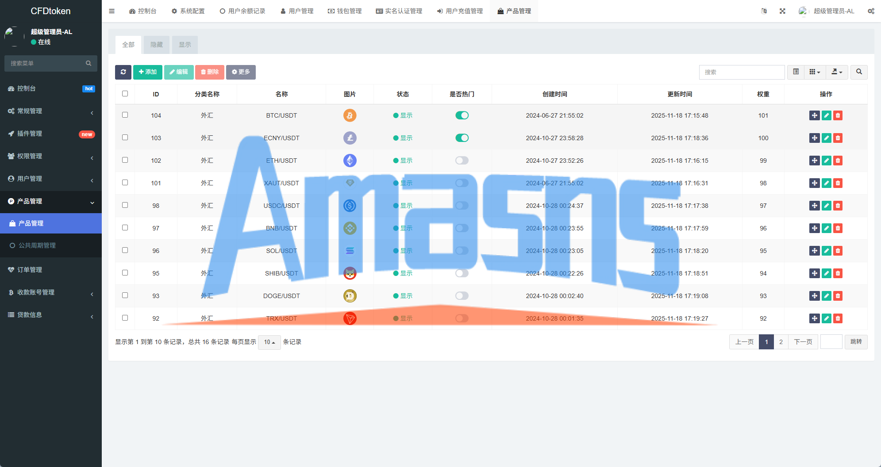Expand 收款账号管理 in sidebar
This screenshot has width=881, height=467.
point(51,292)
